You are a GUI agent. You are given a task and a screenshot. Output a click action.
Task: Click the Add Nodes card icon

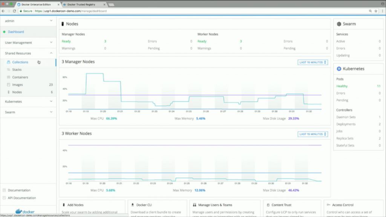64,205
